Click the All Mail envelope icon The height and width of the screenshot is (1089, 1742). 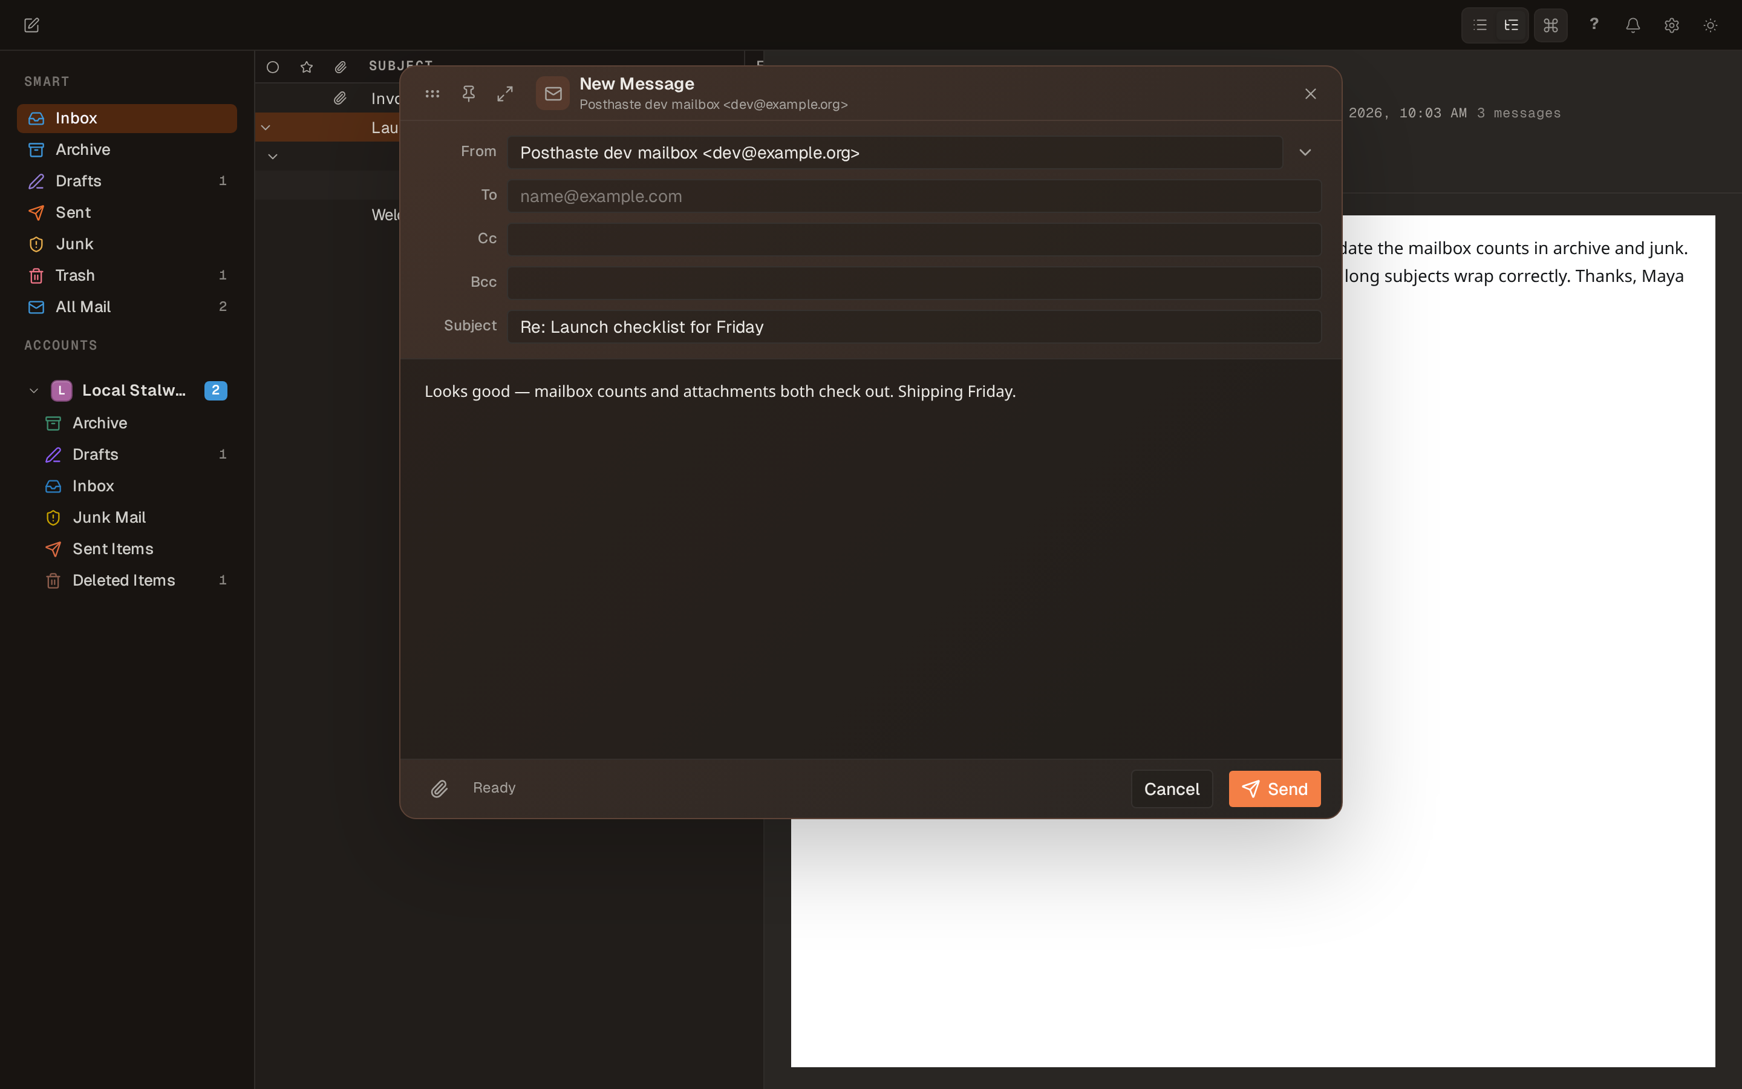click(x=36, y=307)
